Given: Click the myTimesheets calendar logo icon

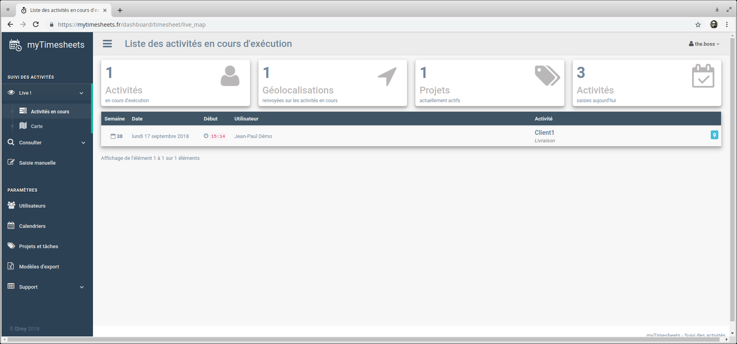Looking at the screenshot, I should (15, 45).
